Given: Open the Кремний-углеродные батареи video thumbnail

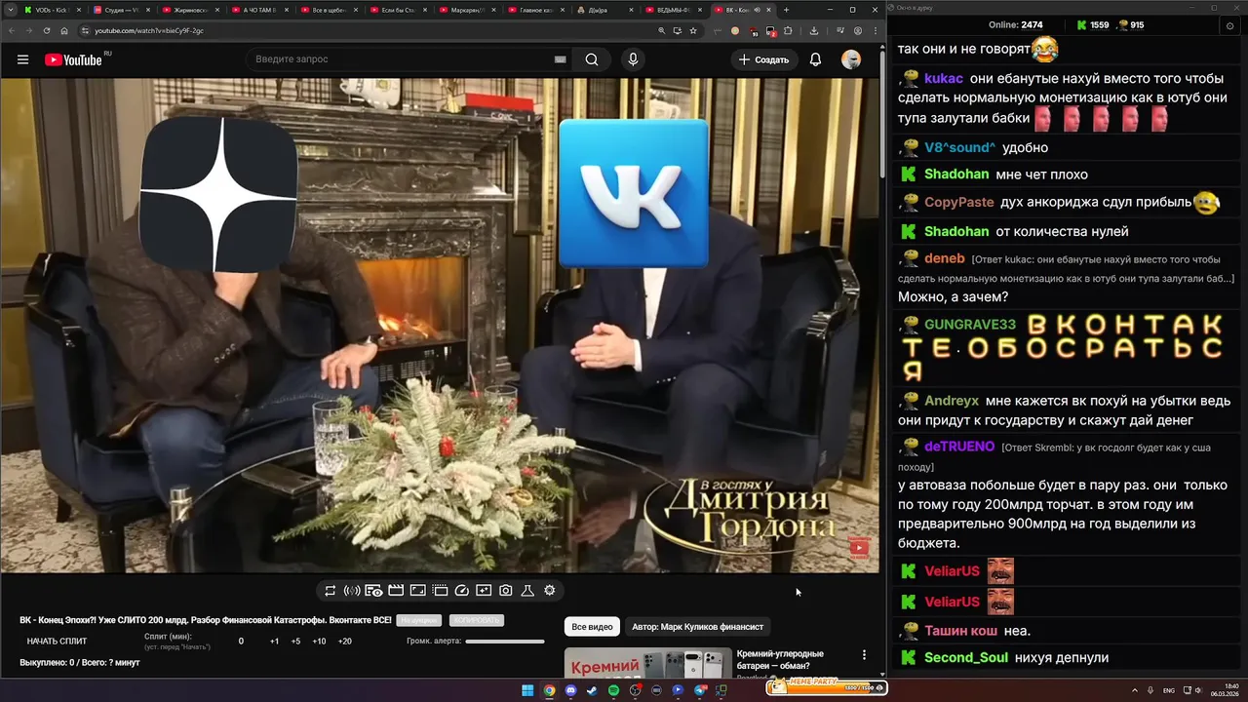Looking at the screenshot, I should click(x=647, y=663).
